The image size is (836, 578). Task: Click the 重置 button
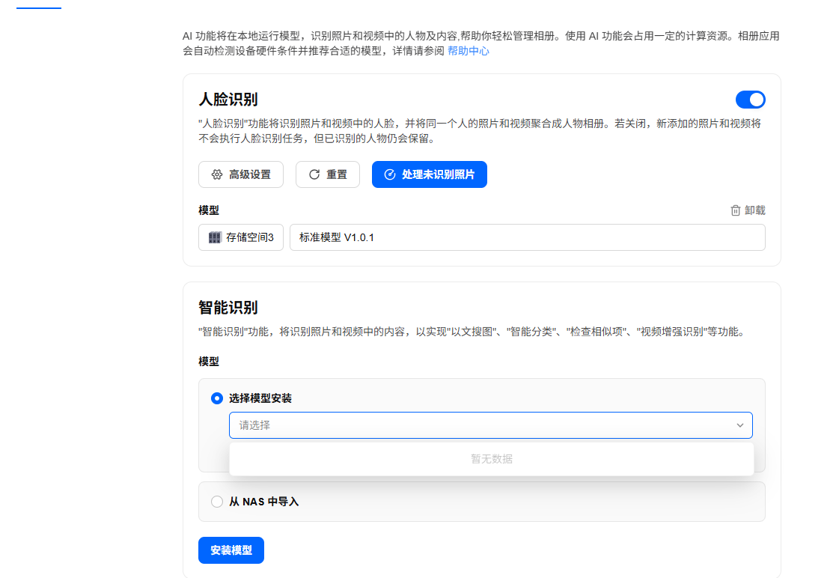point(327,174)
